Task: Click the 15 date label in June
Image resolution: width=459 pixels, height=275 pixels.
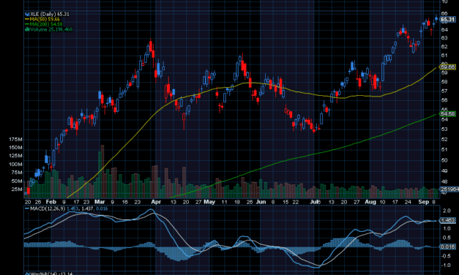Action: (286, 202)
